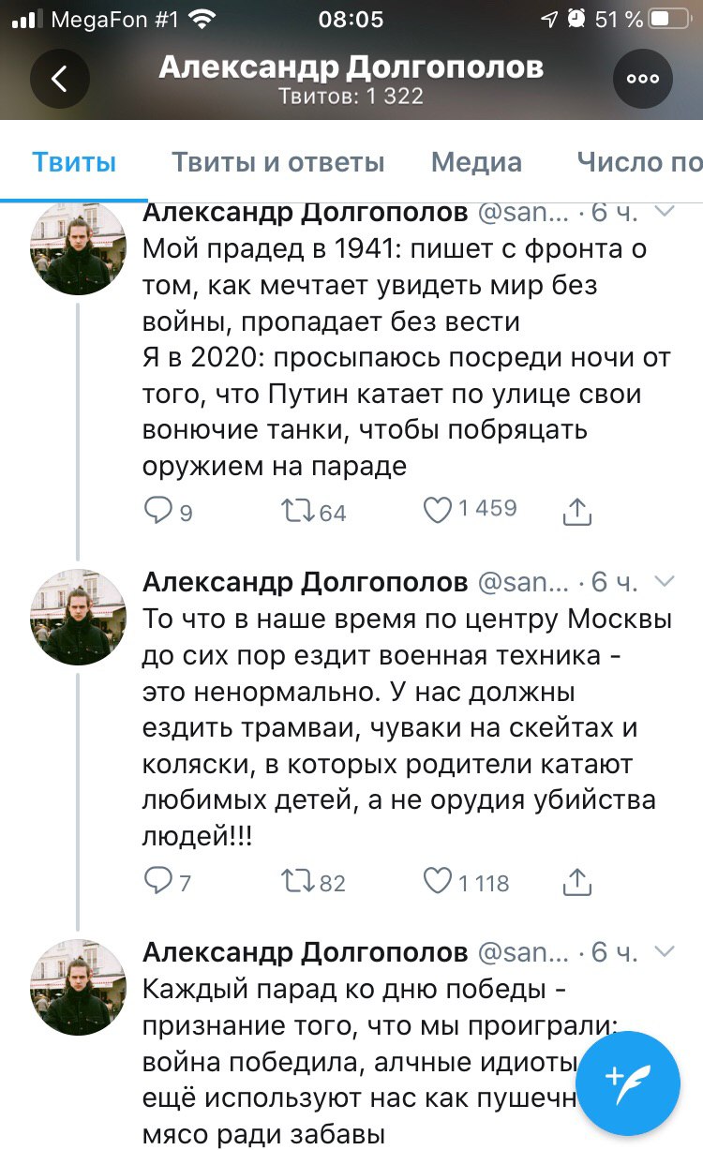
Task: Share the tweet about military vehicles in Moscow
Action: coord(577,882)
